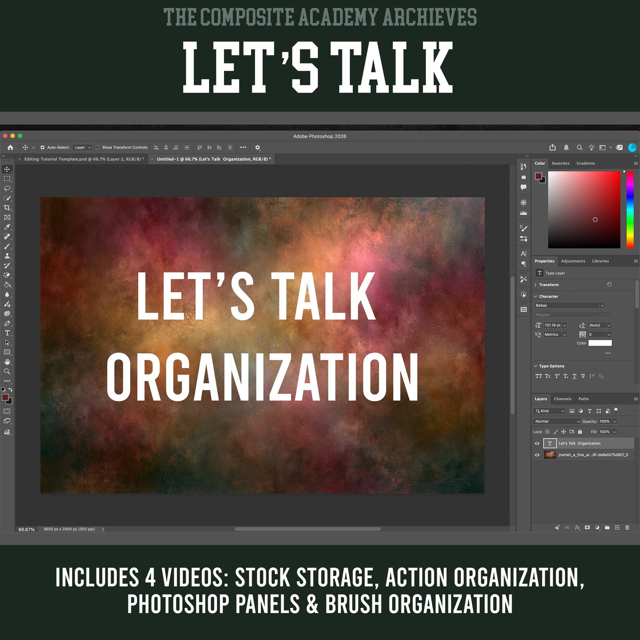Choose the Eraser tool
Image resolution: width=640 pixels, height=640 pixels.
point(7,275)
